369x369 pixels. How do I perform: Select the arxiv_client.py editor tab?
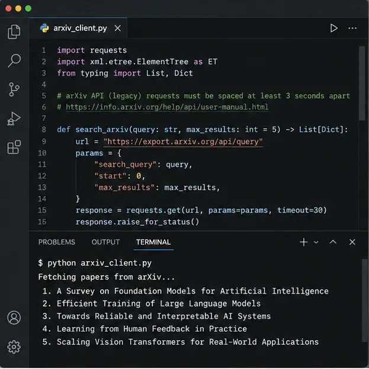(78, 28)
